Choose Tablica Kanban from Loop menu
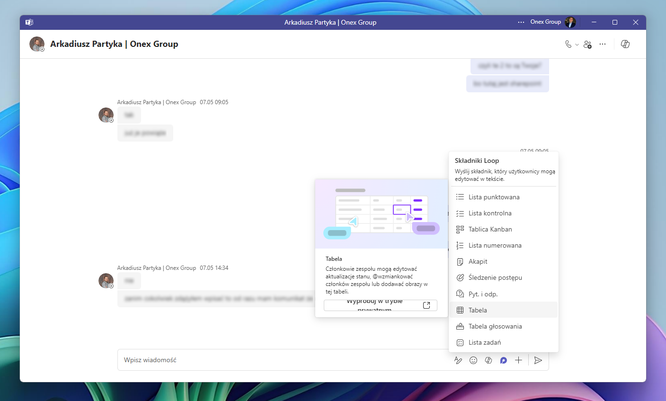This screenshot has width=666, height=401. [504, 229]
